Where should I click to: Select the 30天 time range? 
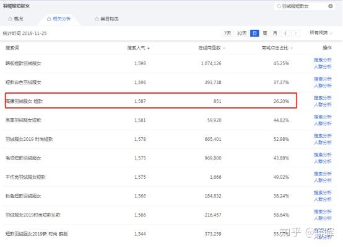(x=241, y=33)
